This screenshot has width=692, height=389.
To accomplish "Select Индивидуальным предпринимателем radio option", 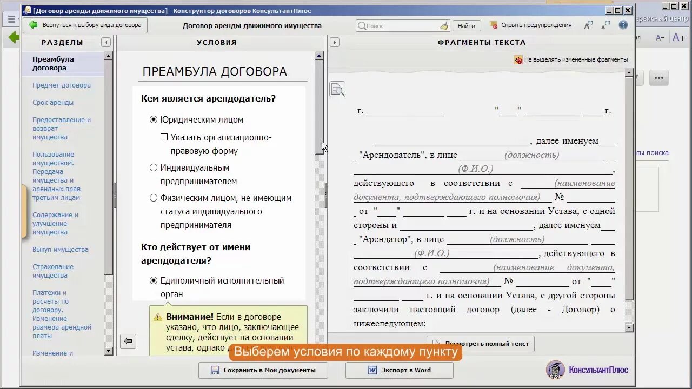I will pyautogui.click(x=154, y=167).
